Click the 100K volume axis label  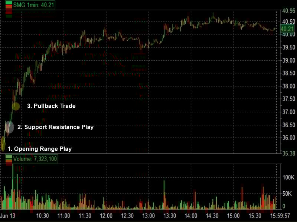pyautogui.click(x=288, y=178)
